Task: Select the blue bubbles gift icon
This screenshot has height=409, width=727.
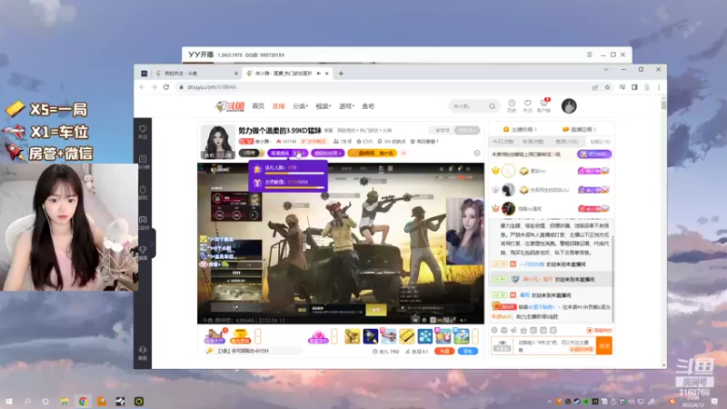Action: (x=424, y=336)
